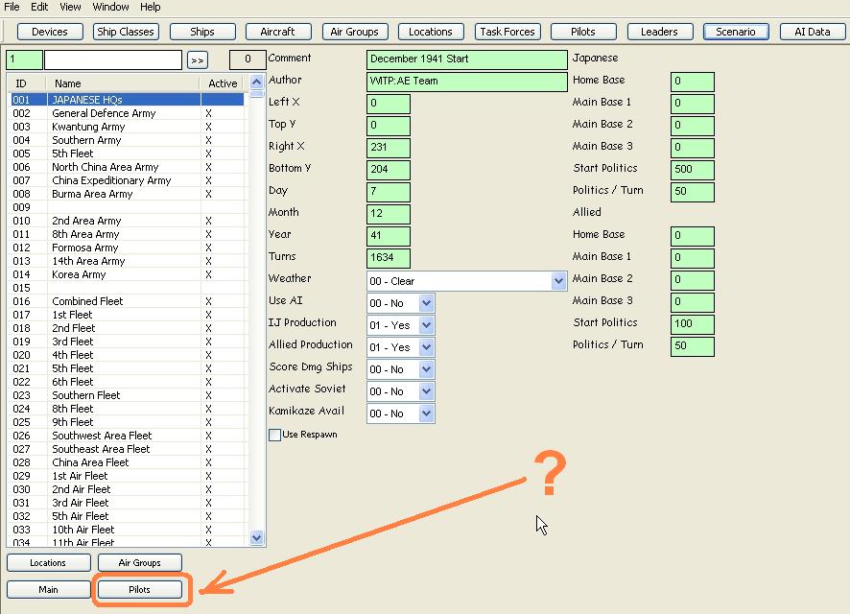Click the Name column header
Screen dimensions: 850x614
point(123,83)
